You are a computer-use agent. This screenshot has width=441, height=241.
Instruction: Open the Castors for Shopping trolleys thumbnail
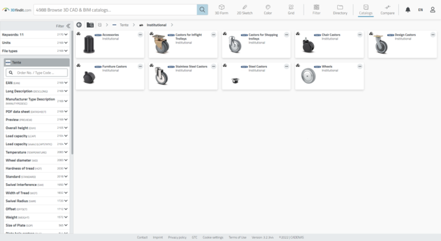pos(235,45)
